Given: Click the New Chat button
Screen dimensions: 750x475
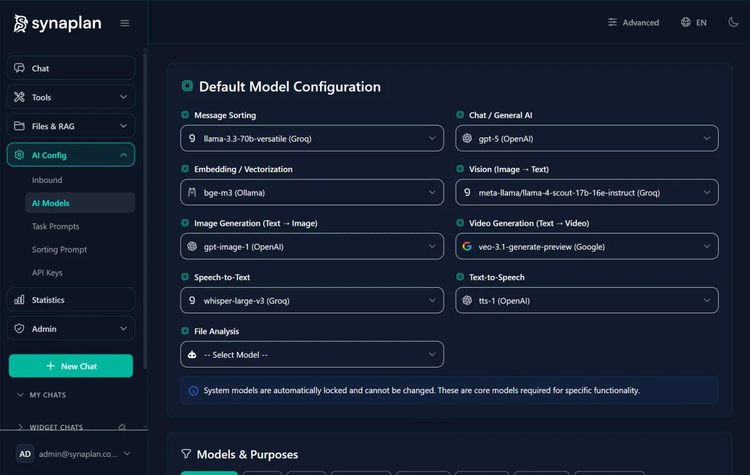Looking at the screenshot, I should tap(71, 366).
